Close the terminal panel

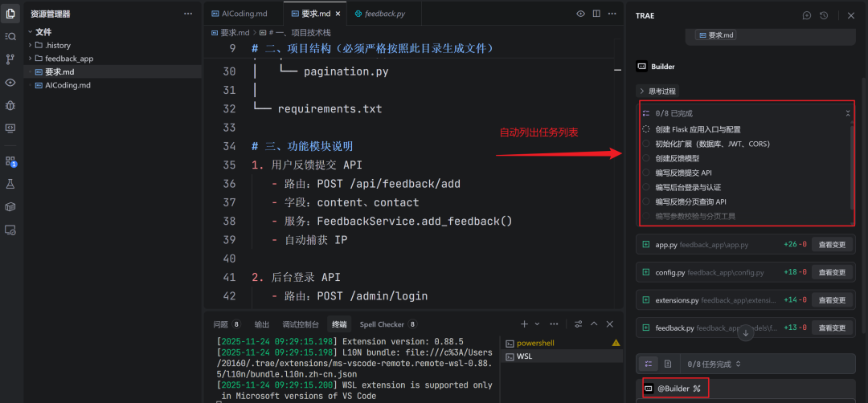pyautogui.click(x=610, y=324)
